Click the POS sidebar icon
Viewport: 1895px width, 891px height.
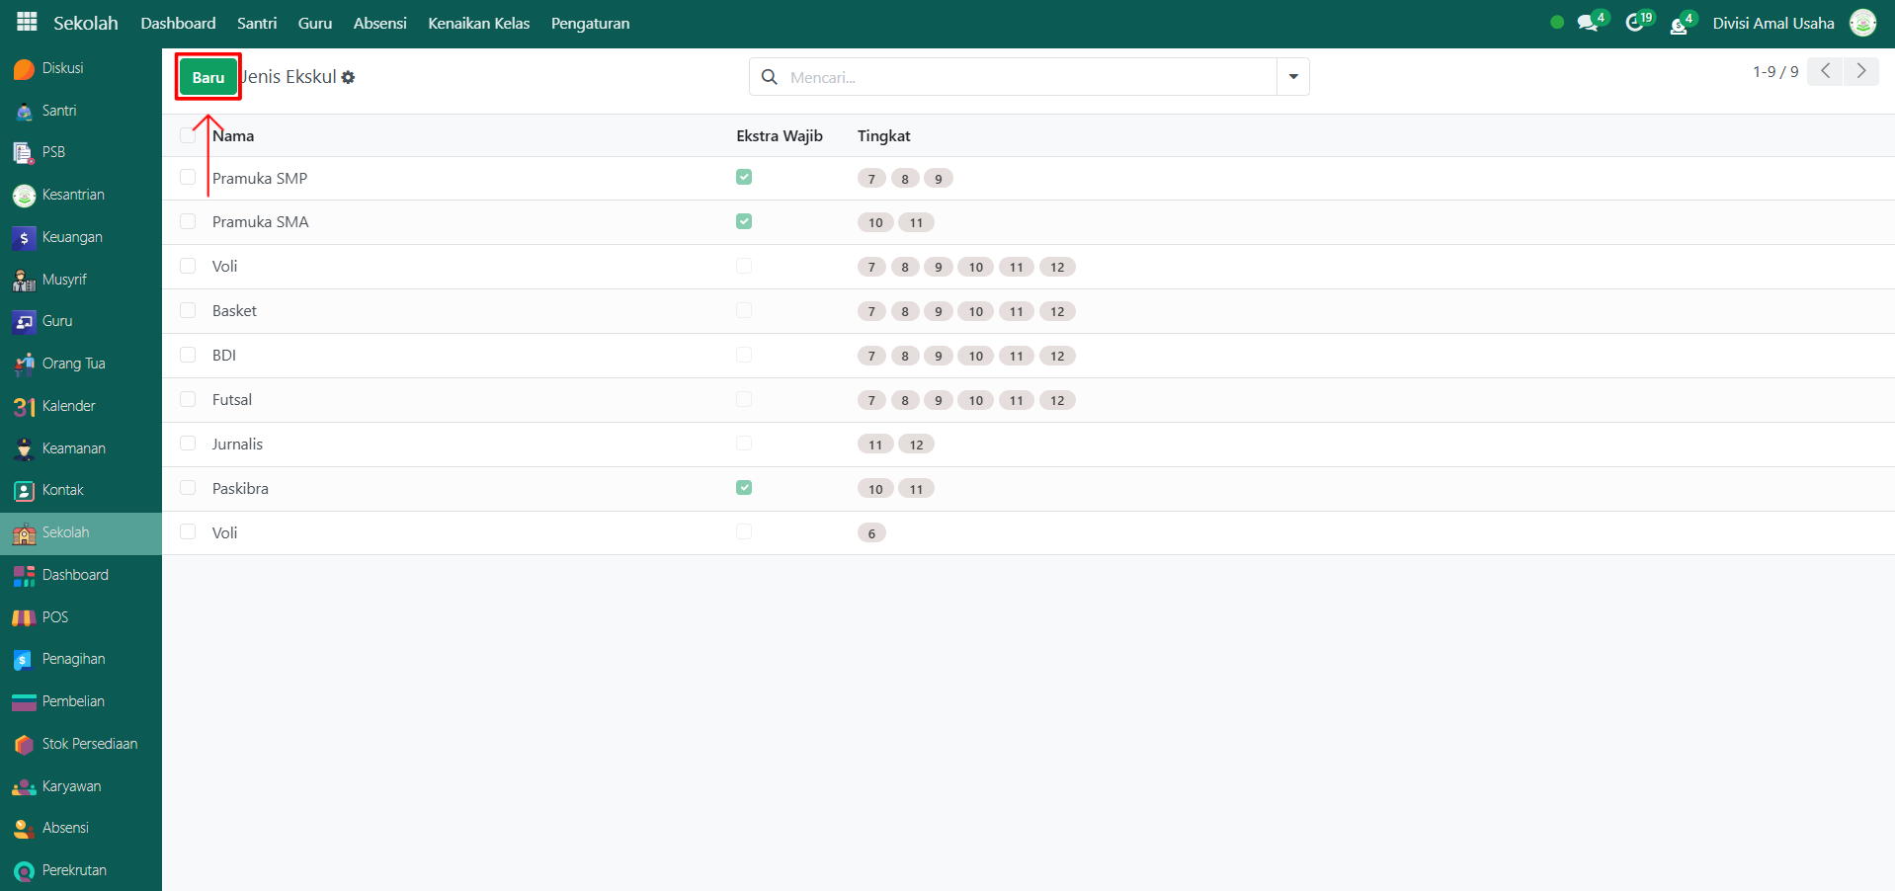point(25,617)
